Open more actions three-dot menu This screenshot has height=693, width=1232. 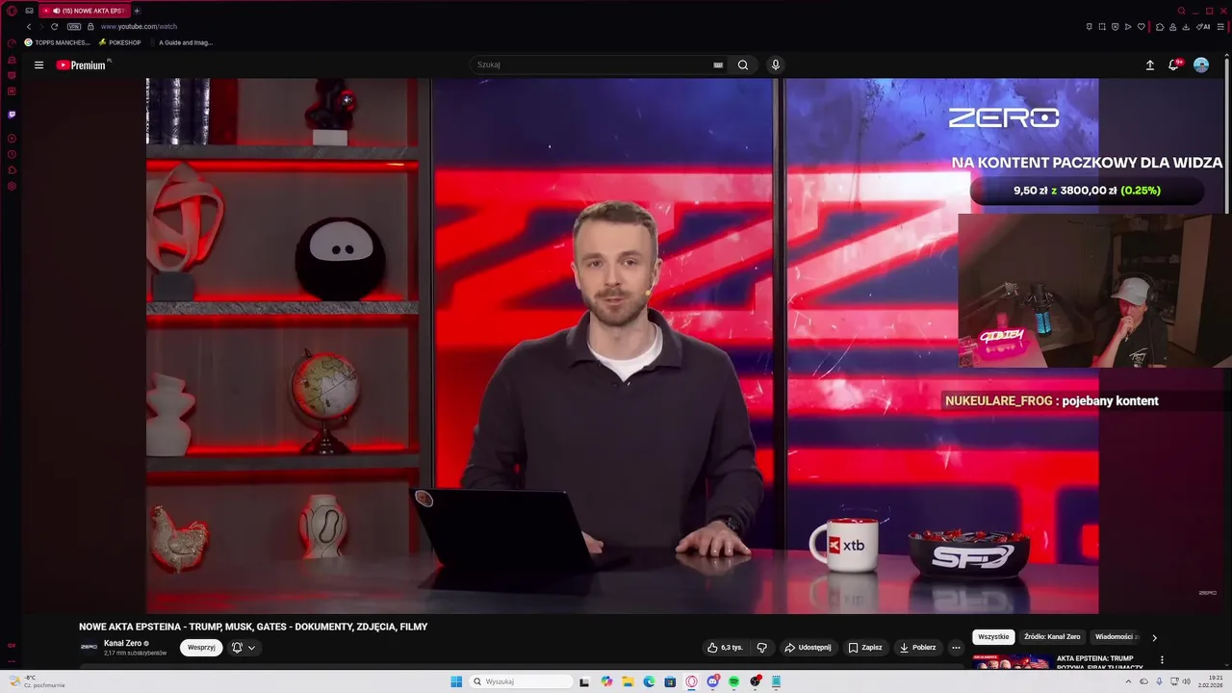click(956, 648)
